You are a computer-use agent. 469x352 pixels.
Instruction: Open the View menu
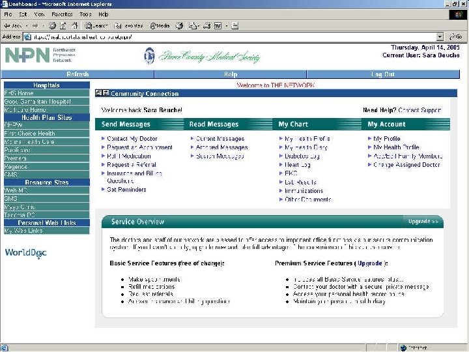[x=39, y=14]
